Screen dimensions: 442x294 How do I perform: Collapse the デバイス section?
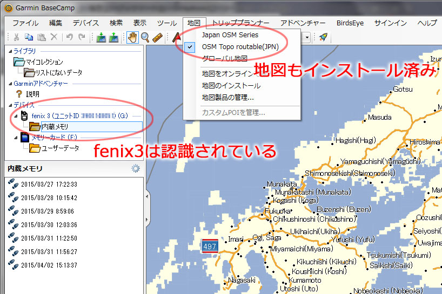[x=10, y=105]
